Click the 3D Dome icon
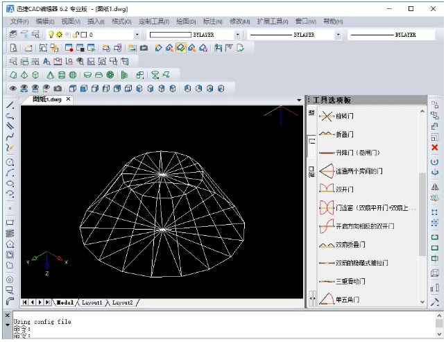The height and width of the screenshot is (342, 446). click(98, 75)
